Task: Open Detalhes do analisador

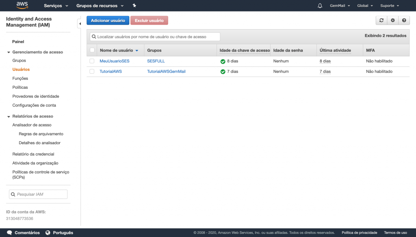Action: (x=39, y=143)
